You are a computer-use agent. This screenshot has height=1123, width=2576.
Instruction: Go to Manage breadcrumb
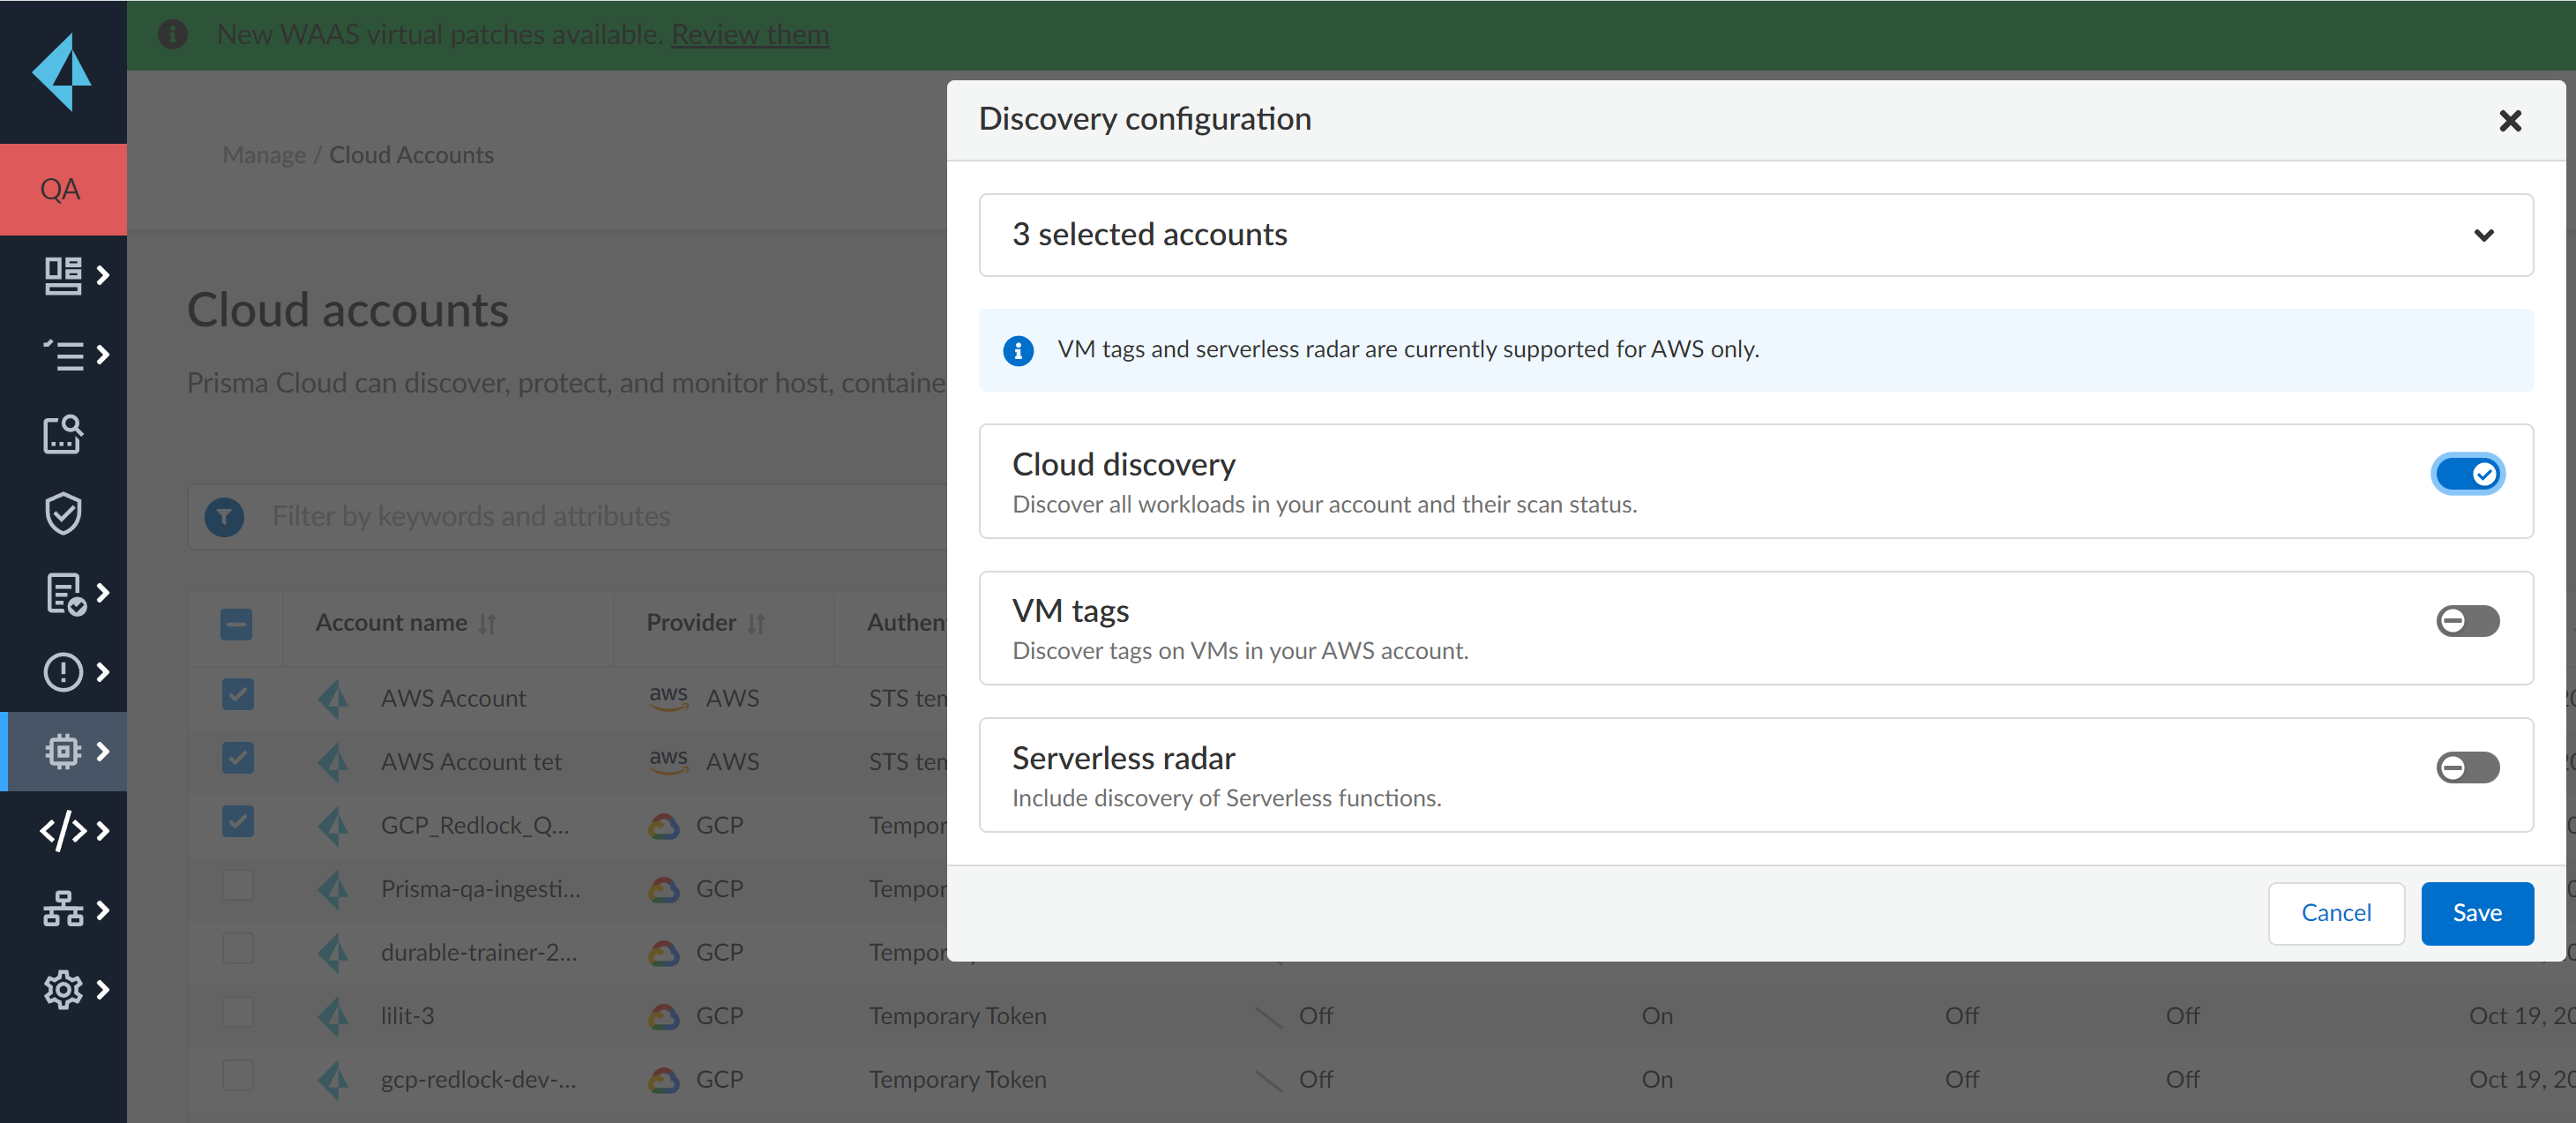[x=264, y=155]
